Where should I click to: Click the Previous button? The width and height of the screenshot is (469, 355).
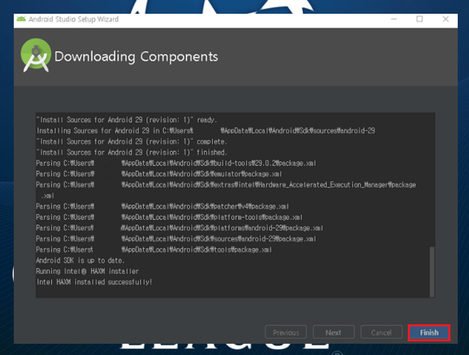click(286, 332)
